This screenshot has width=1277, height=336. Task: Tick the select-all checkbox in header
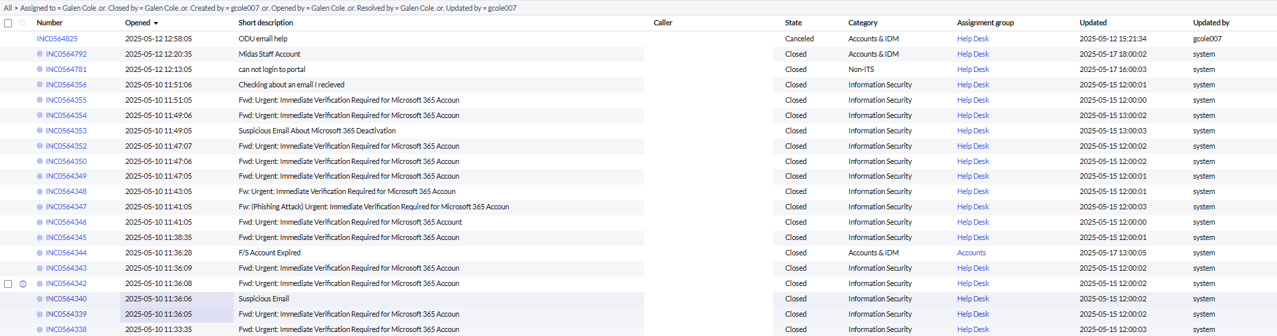(x=8, y=23)
